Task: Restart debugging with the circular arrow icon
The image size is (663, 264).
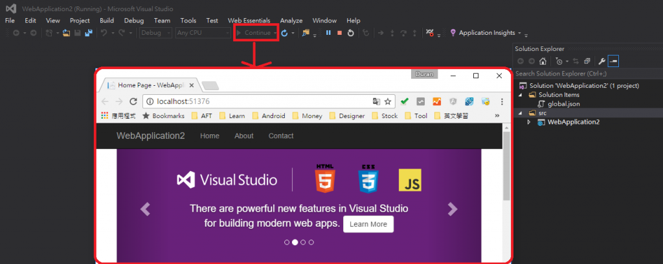Action: (x=350, y=33)
